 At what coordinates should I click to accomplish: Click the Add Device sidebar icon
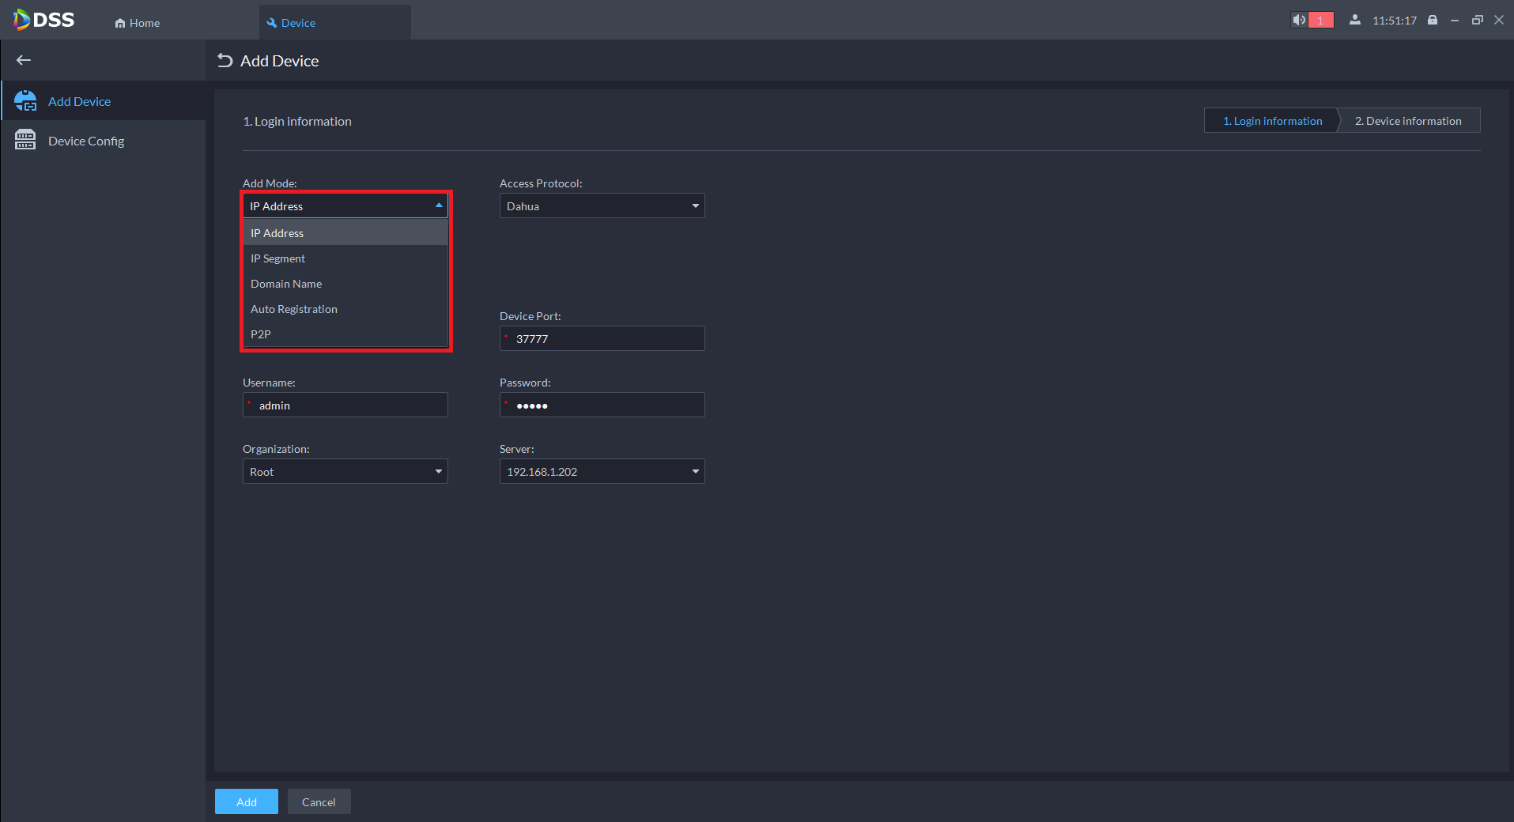25,101
